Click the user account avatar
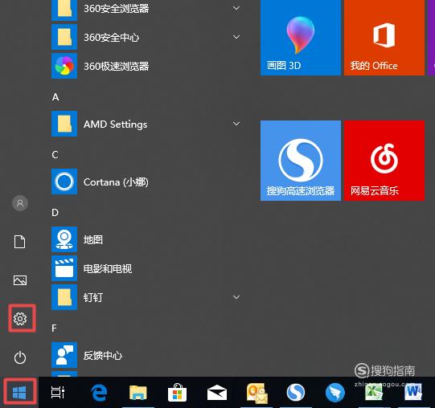Viewport: 435px width, 408px height. point(20,203)
